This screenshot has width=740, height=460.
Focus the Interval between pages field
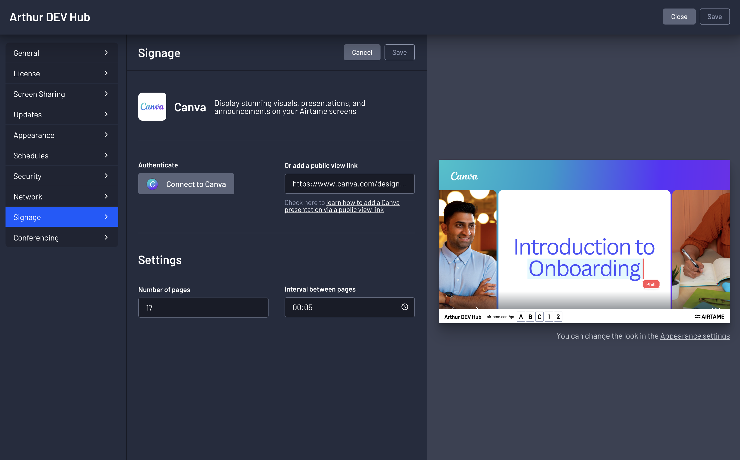[349, 307]
